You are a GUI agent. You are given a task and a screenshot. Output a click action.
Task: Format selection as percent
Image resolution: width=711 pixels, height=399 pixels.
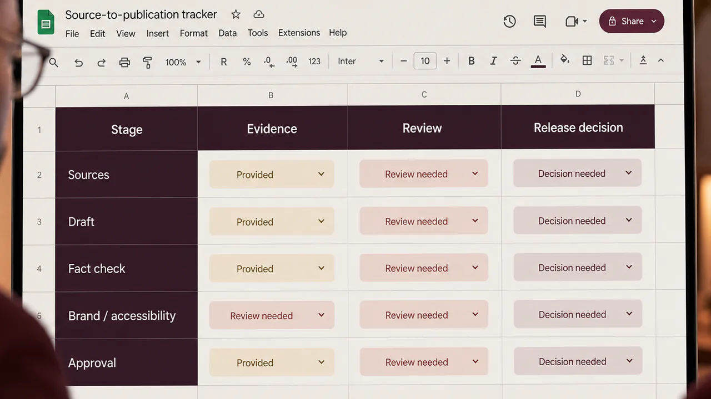[247, 62]
